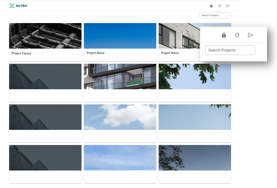
Task: Open the brick building project image
Action: (179, 36)
